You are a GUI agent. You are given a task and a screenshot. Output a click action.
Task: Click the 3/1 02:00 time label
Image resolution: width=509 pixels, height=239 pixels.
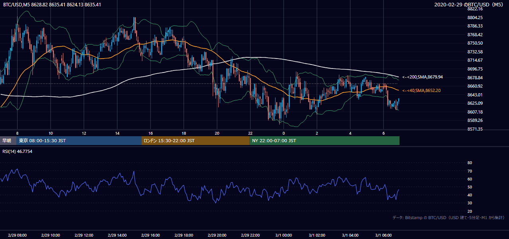point(317,235)
